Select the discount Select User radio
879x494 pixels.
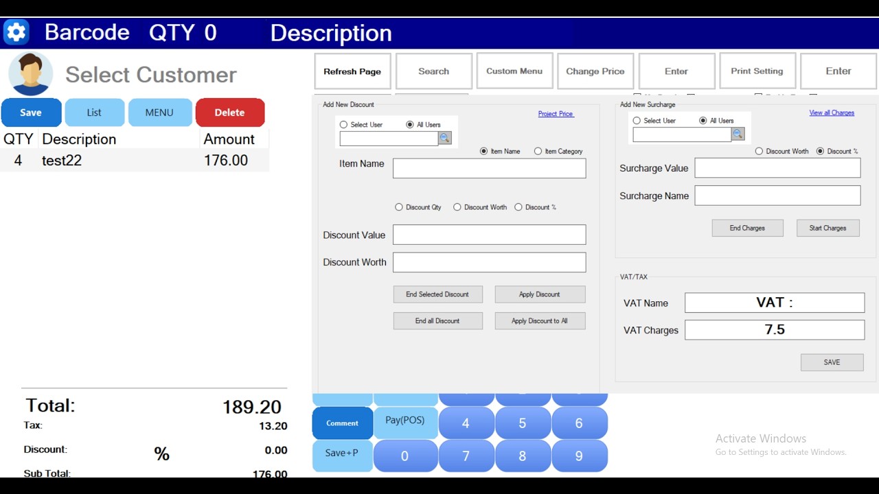[x=343, y=125]
